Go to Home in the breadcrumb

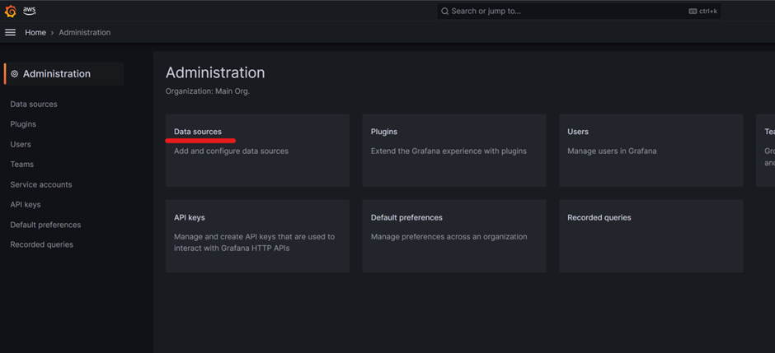click(x=35, y=33)
